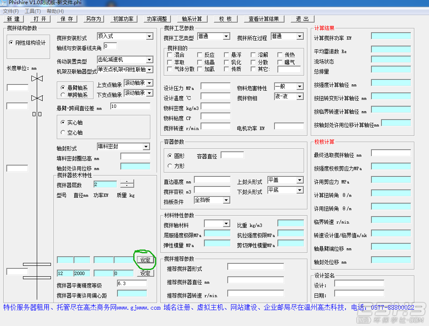Open 轴封形式 dropdown showing 填料密封
This screenshot has width=429, height=326.
coord(123,146)
